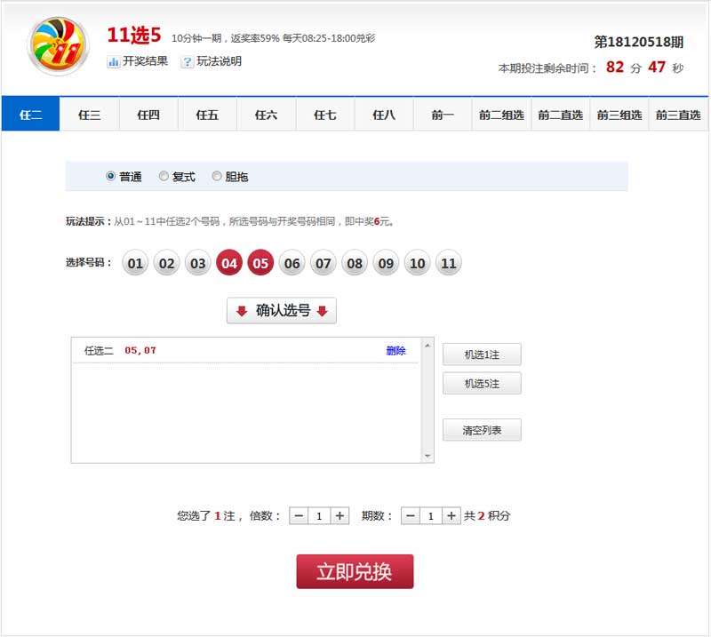Switch to the 任三 tab
Image resolution: width=711 pixels, height=637 pixels.
[90, 115]
